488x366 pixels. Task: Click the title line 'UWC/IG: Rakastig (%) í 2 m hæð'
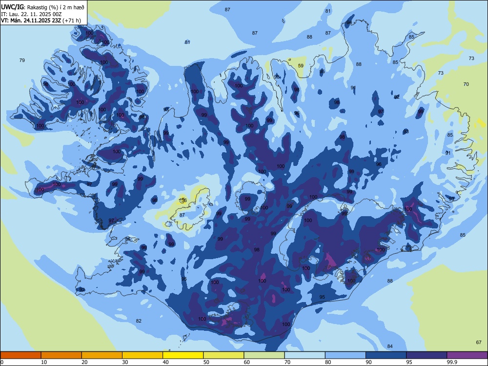coord(42,7)
